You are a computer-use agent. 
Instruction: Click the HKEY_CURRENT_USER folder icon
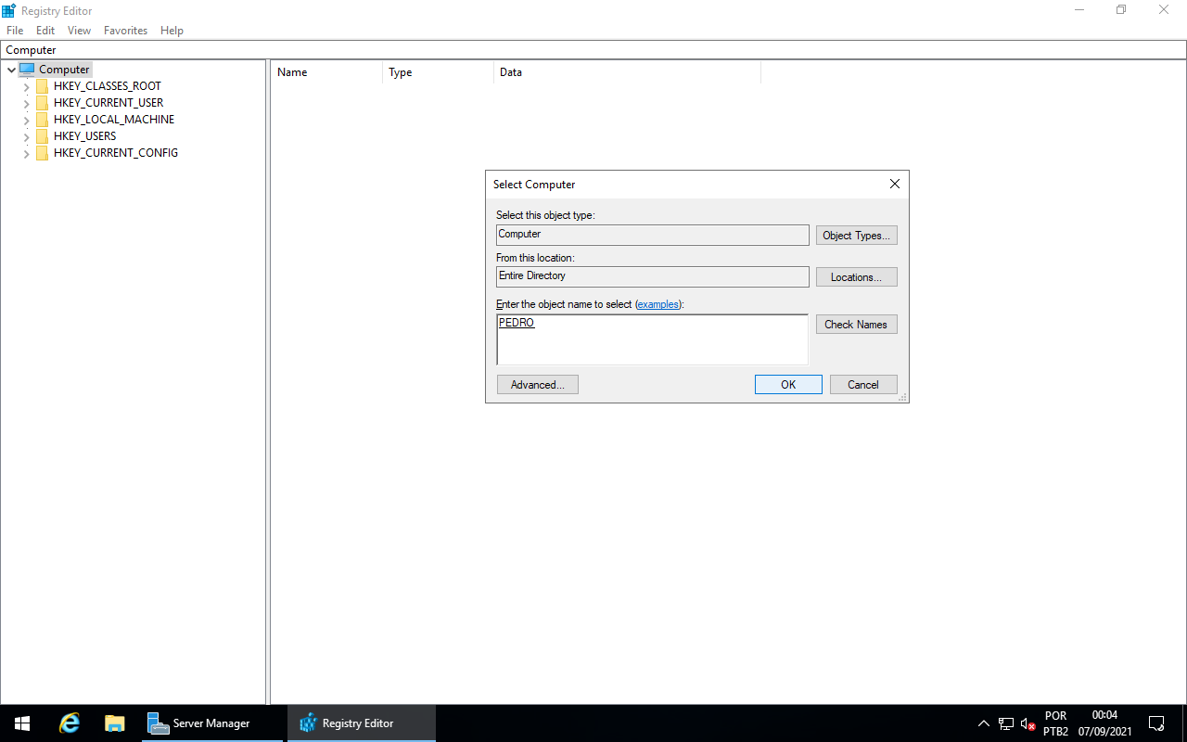coord(42,102)
